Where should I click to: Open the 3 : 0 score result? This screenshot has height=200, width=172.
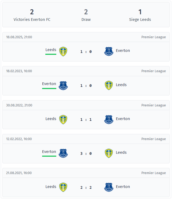tap(86, 153)
